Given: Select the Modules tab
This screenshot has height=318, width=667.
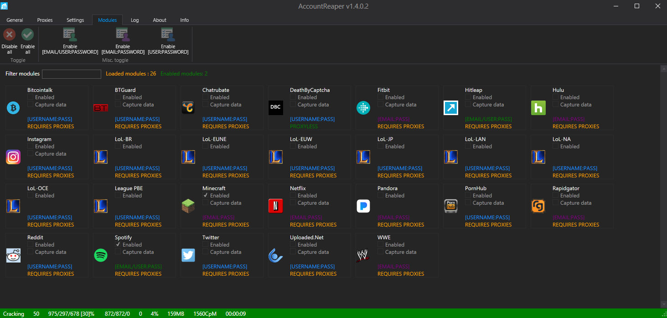Looking at the screenshot, I should click(x=108, y=20).
